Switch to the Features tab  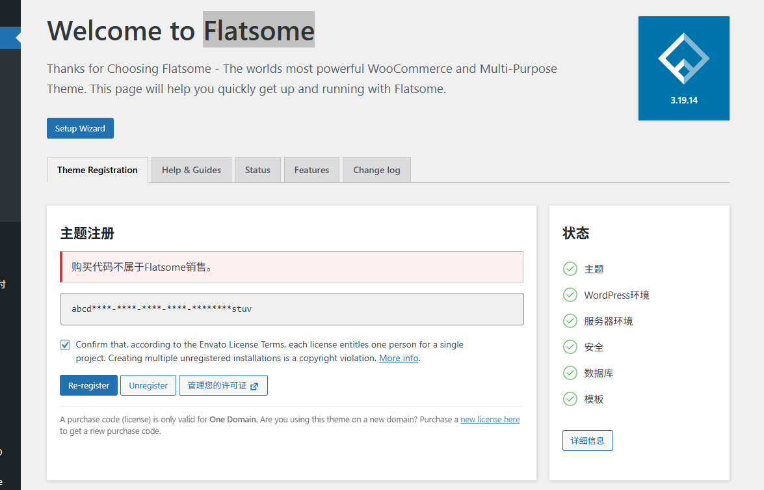click(x=312, y=170)
